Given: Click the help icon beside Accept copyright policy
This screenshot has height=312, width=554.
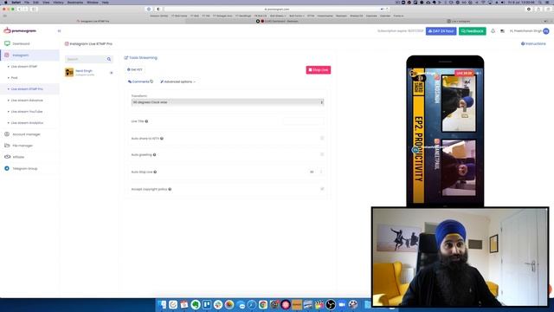Looking at the screenshot, I should [170, 189].
